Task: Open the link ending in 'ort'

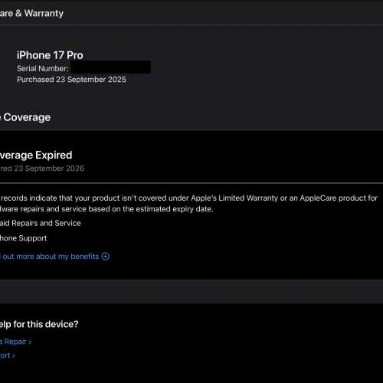Action: pyautogui.click(x=5, y=355)
